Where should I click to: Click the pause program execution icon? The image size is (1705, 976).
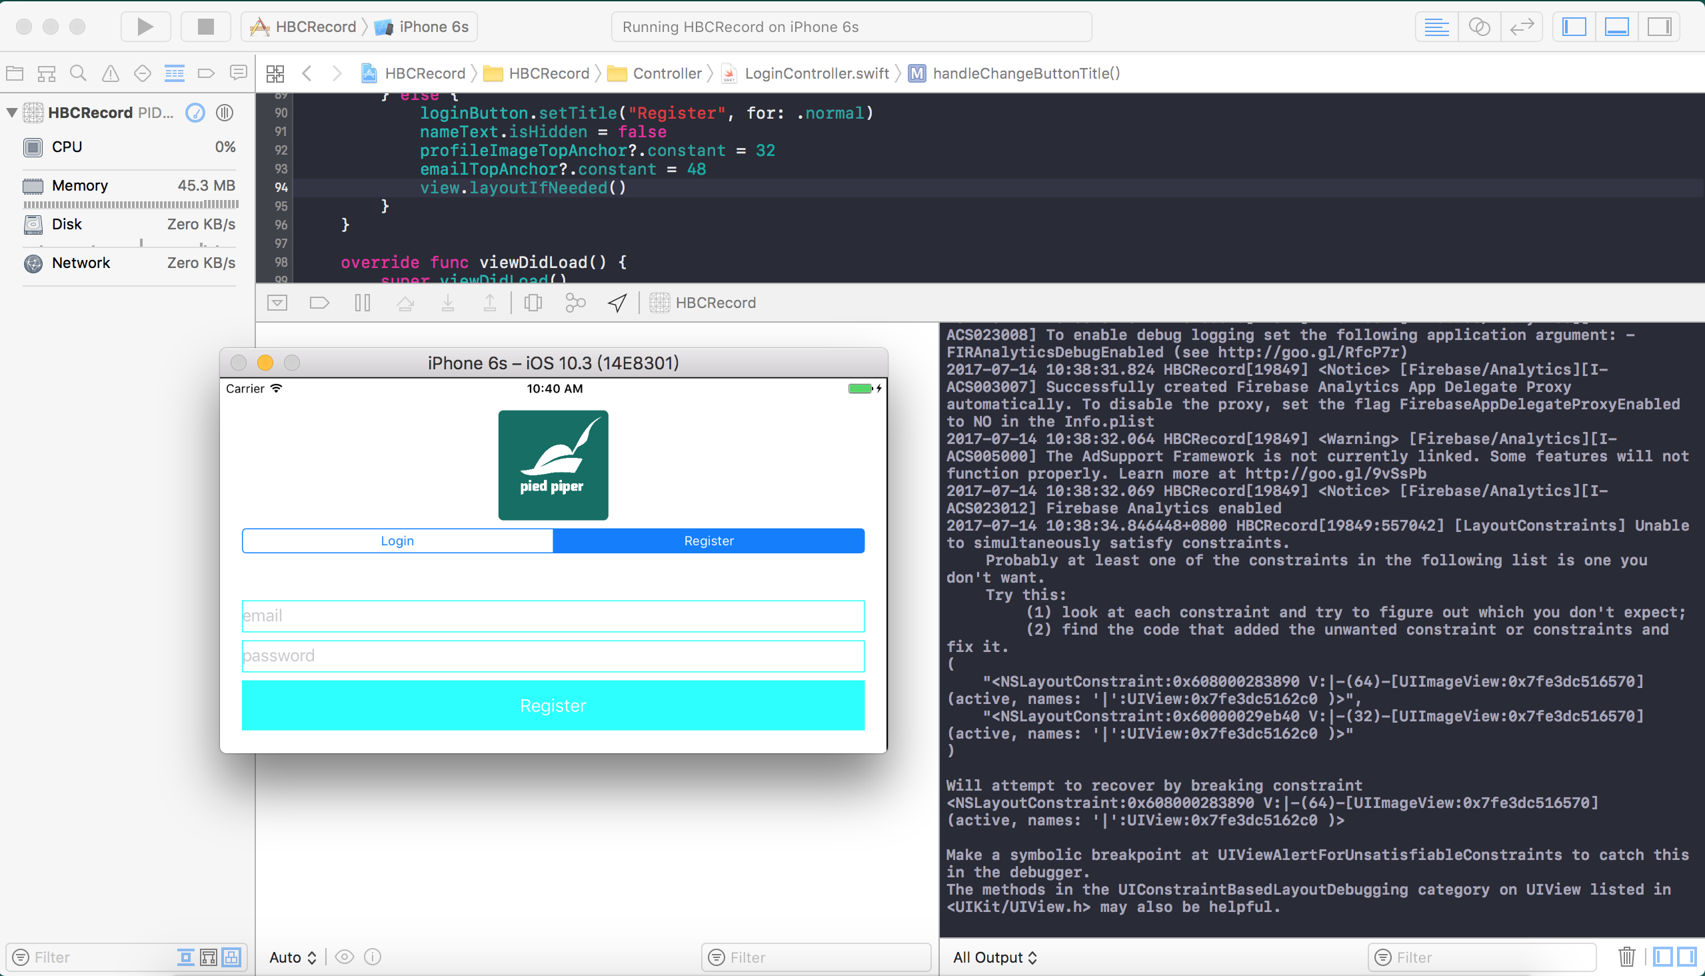[363, 303]
